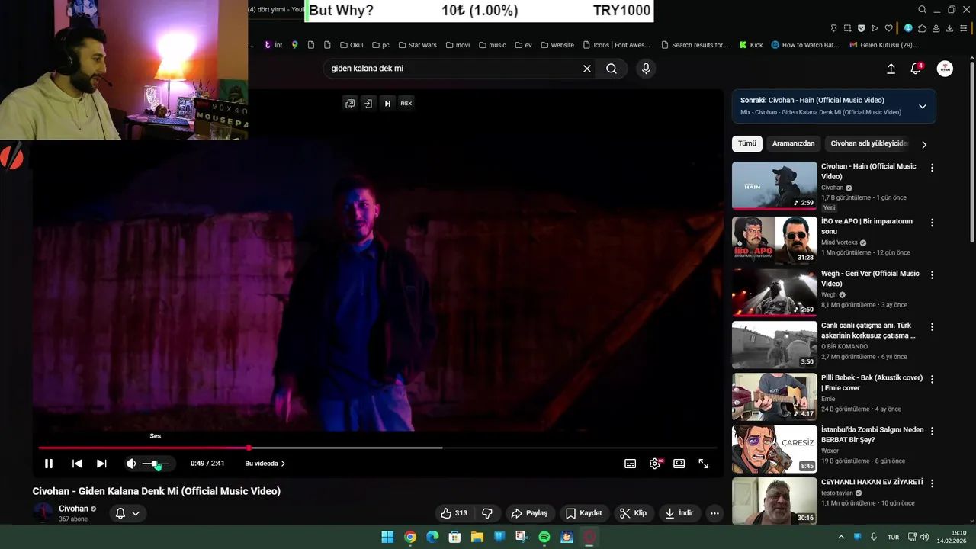Open options for 'Wegh - Geri Ver' video

coord(932,274)
